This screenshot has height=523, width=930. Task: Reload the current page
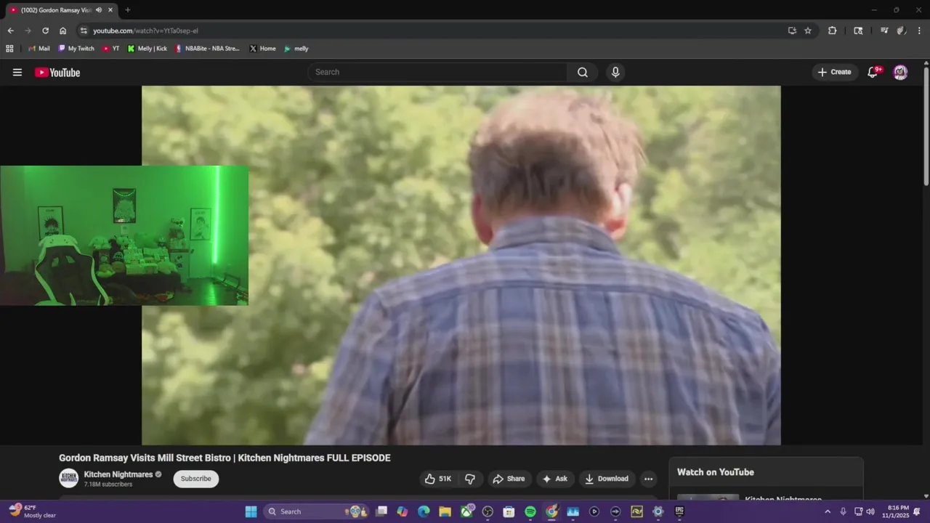[x=45, y=31]
